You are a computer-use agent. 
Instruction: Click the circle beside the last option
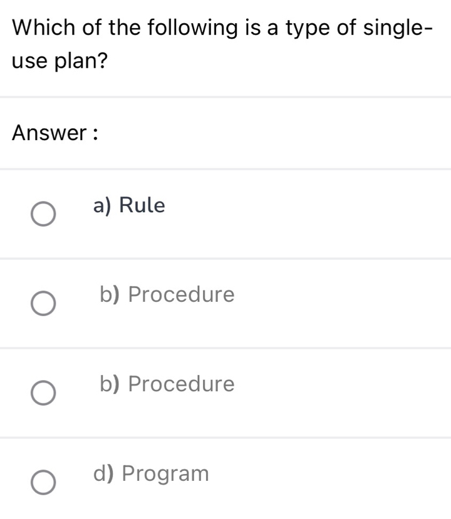tap(43, 482)
